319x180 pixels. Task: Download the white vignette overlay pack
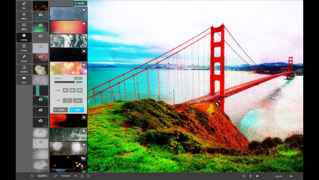point(40,131)
